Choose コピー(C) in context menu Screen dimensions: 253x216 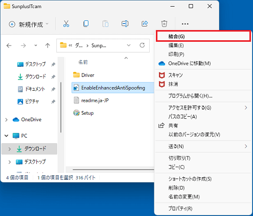pyautogui.click(x=203, y=167)
